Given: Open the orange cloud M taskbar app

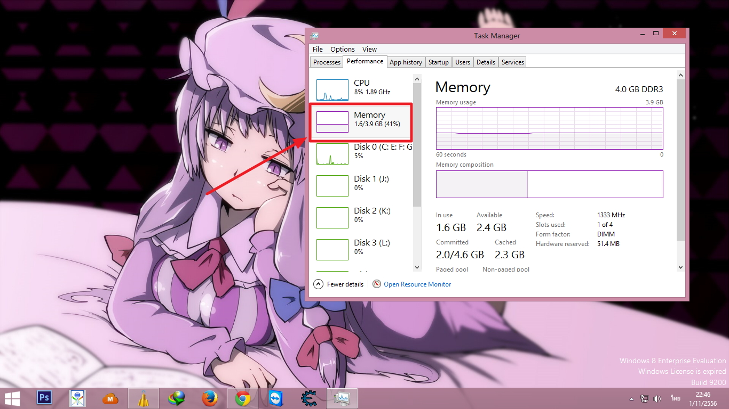Looking at the screenshot, I should 110,398.
